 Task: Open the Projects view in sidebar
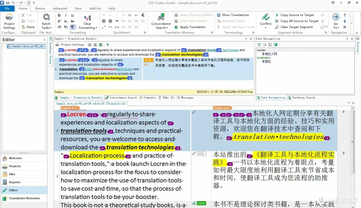(x=24, y=166)
